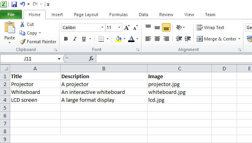The image size is (252, 143).
Task: Open the font size dropdown
Action: click(x=119, y=27)
